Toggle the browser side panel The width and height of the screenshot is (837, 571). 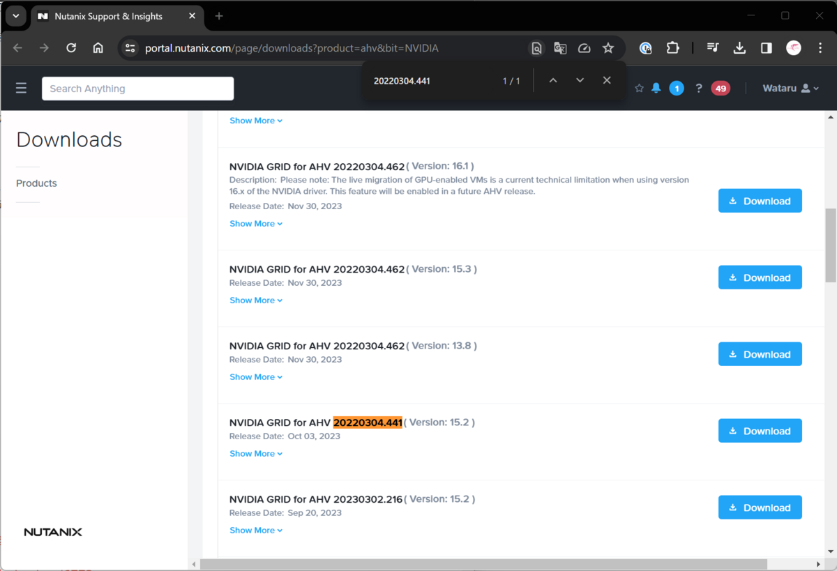pyautogui.click(x=766, y=48)
